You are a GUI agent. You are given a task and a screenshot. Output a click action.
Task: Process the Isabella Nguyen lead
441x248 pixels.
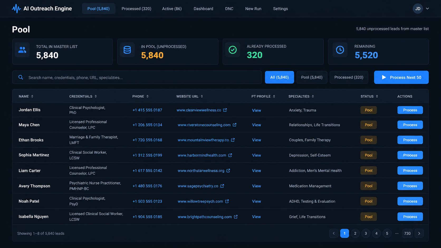click(410, 217)
